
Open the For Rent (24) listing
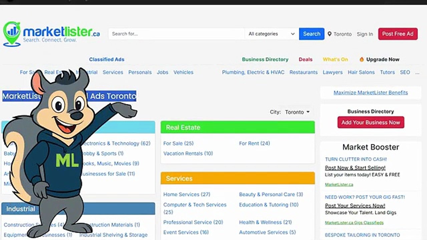[255, 143]
